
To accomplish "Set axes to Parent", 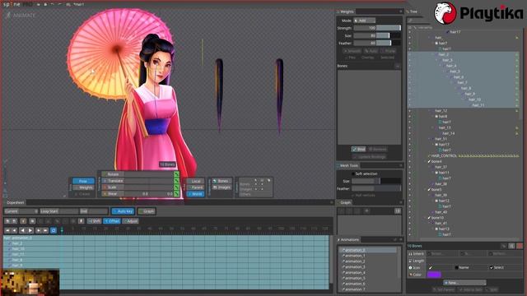I will pos(196,187).
